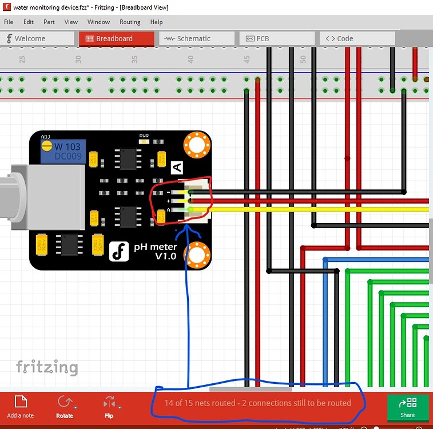Click the Flip tool button
This screenshot has height=429, width=433.
pyautogui.click(x=109, y=406)
